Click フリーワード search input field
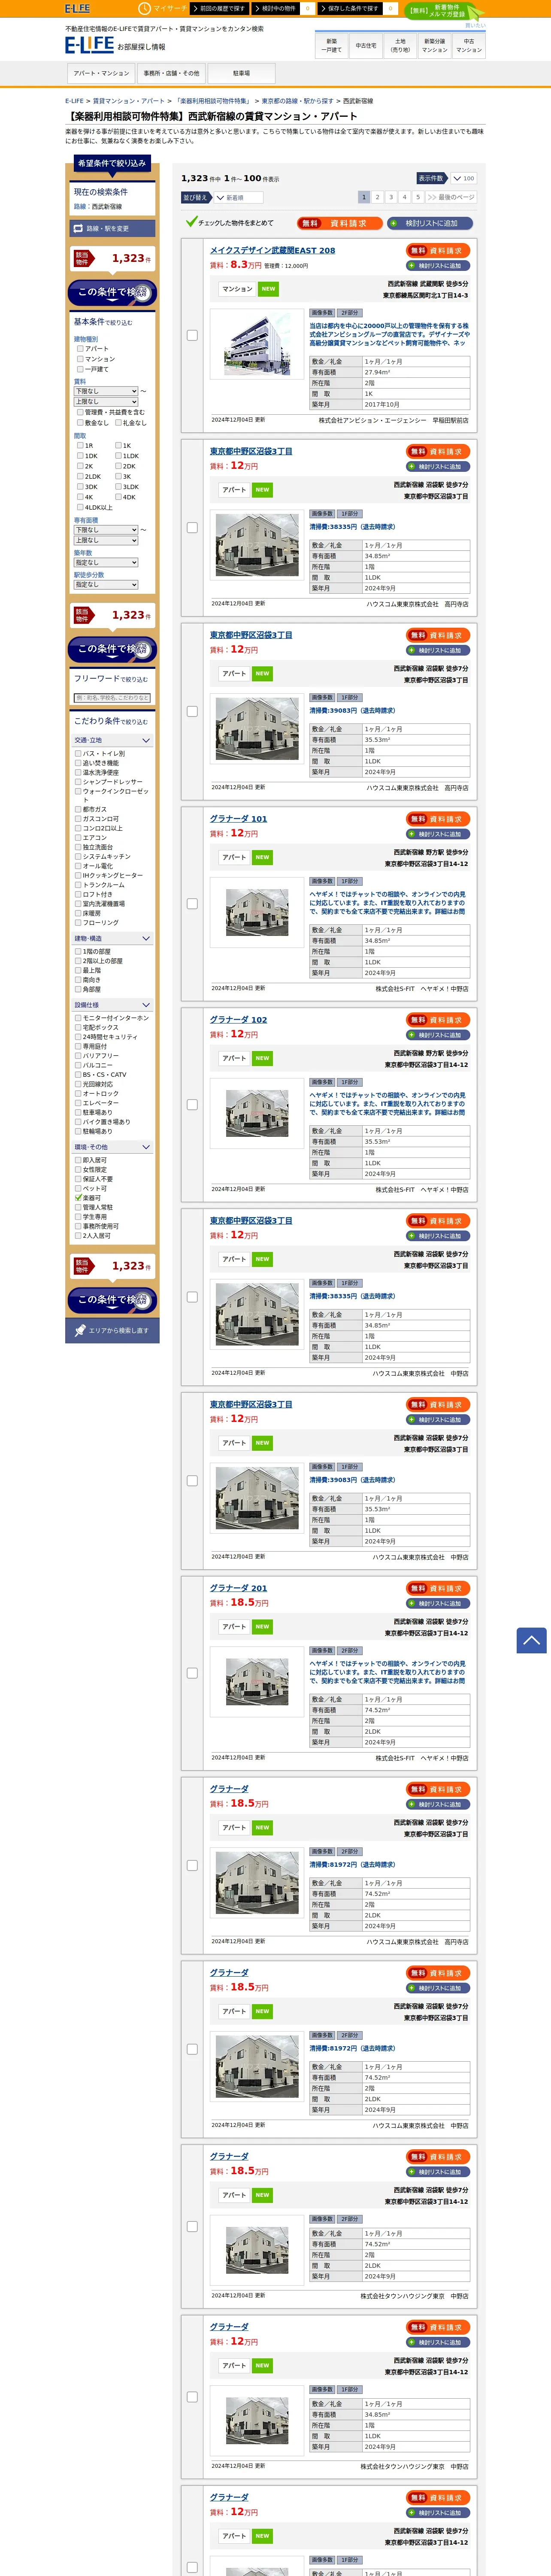The width and height of the screenshot is (551, 2576). (112, 698)
